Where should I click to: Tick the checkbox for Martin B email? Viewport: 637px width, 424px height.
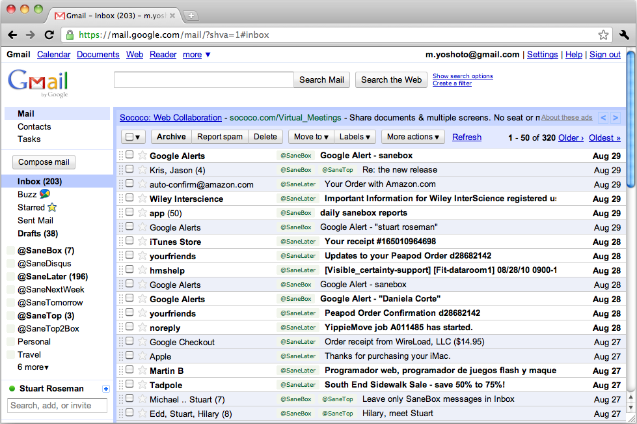tap(129, 371)
